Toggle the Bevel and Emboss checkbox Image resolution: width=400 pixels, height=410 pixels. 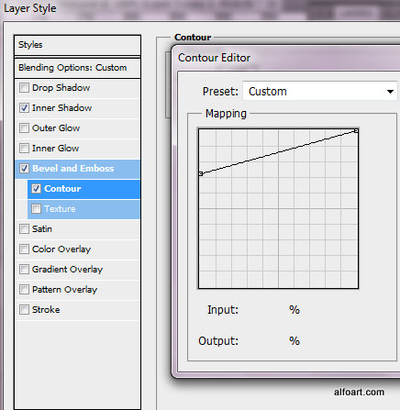coord(24,169)
